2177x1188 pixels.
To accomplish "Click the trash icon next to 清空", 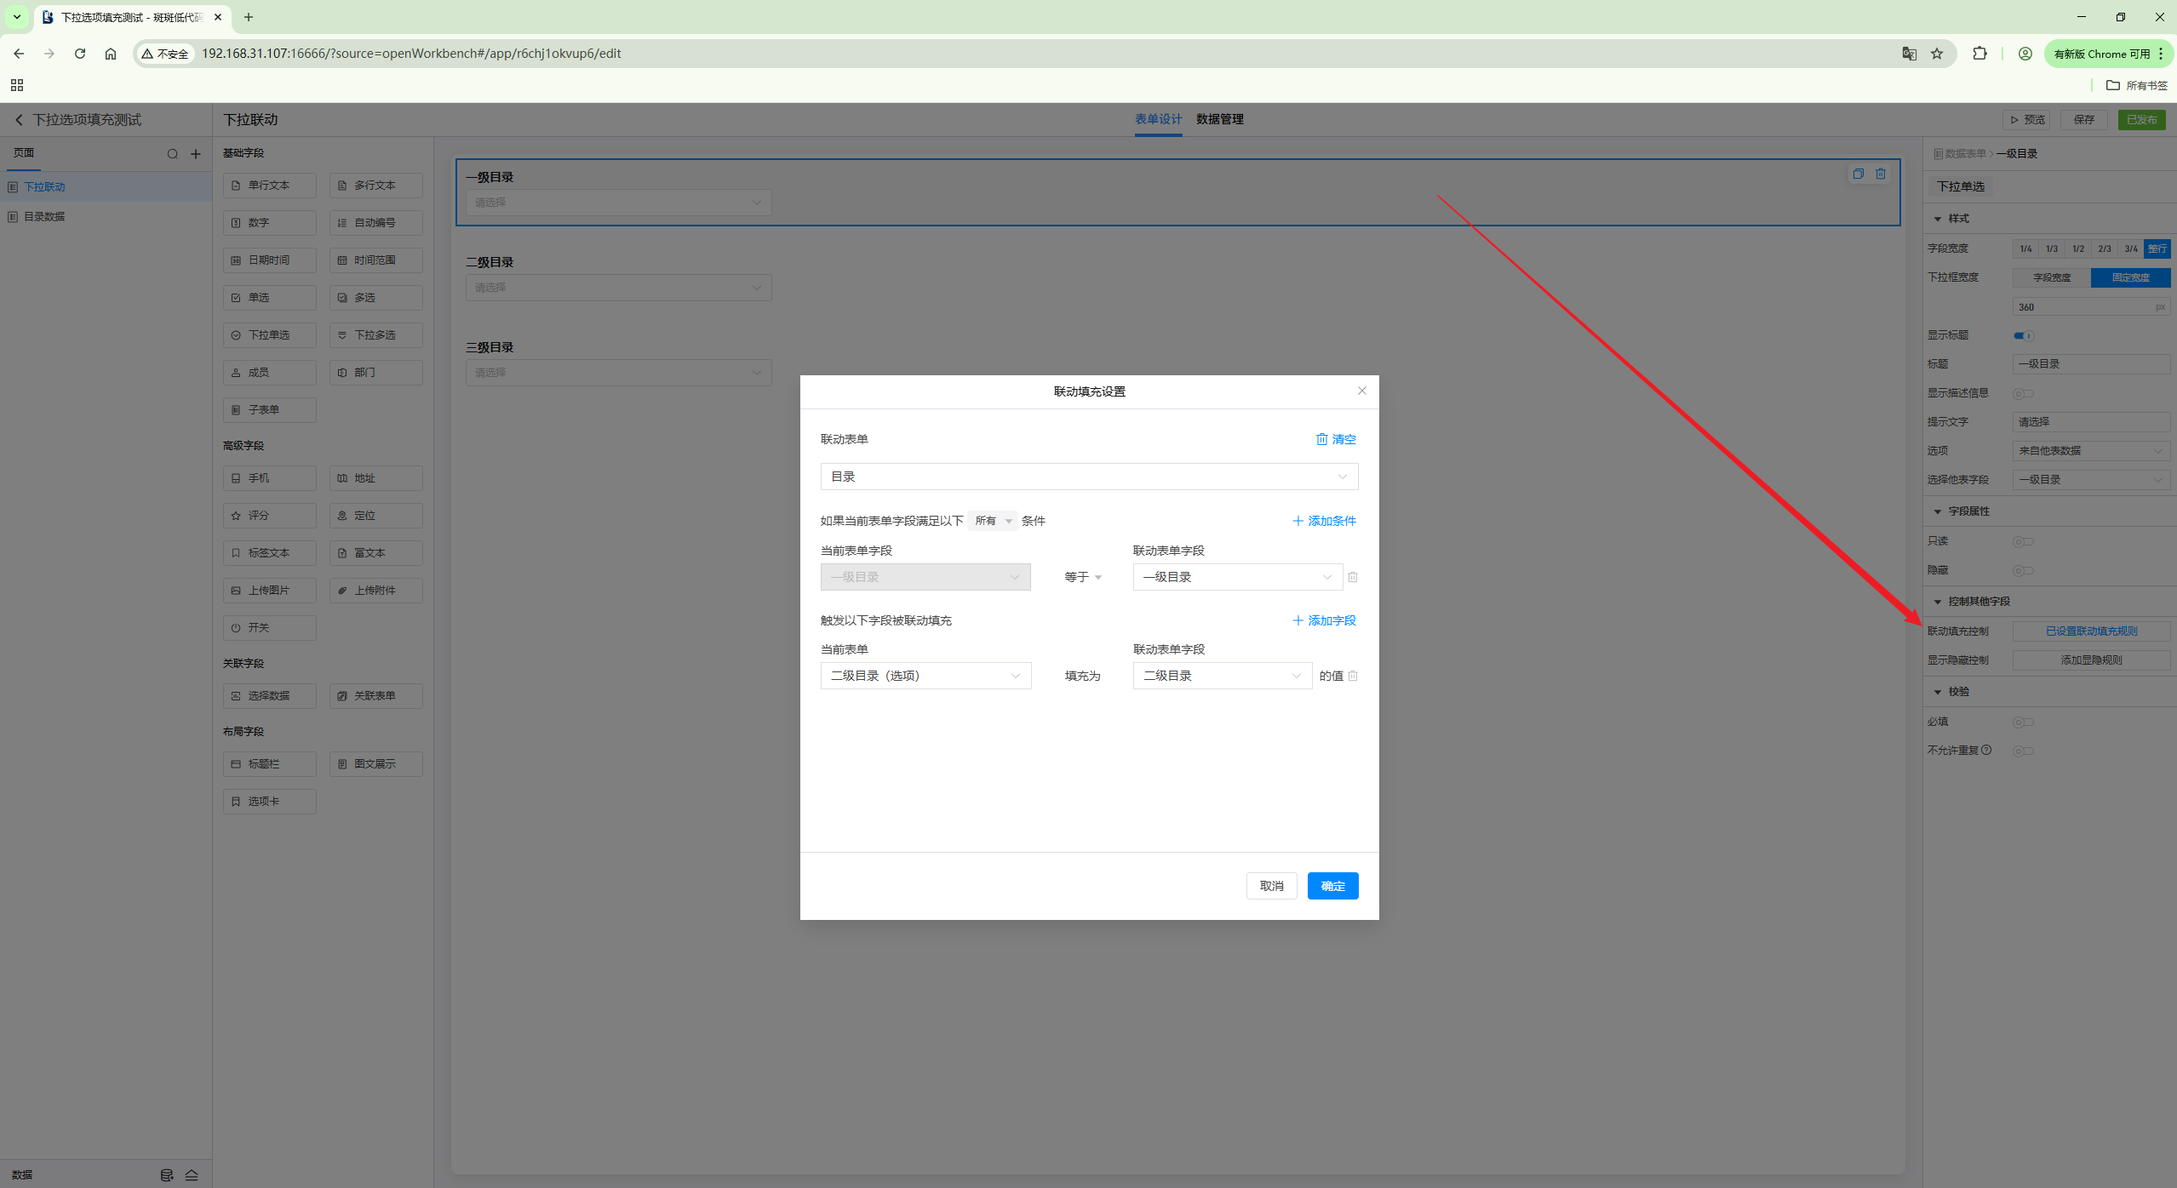I will pyautogui.click(x=1321, y=439).
